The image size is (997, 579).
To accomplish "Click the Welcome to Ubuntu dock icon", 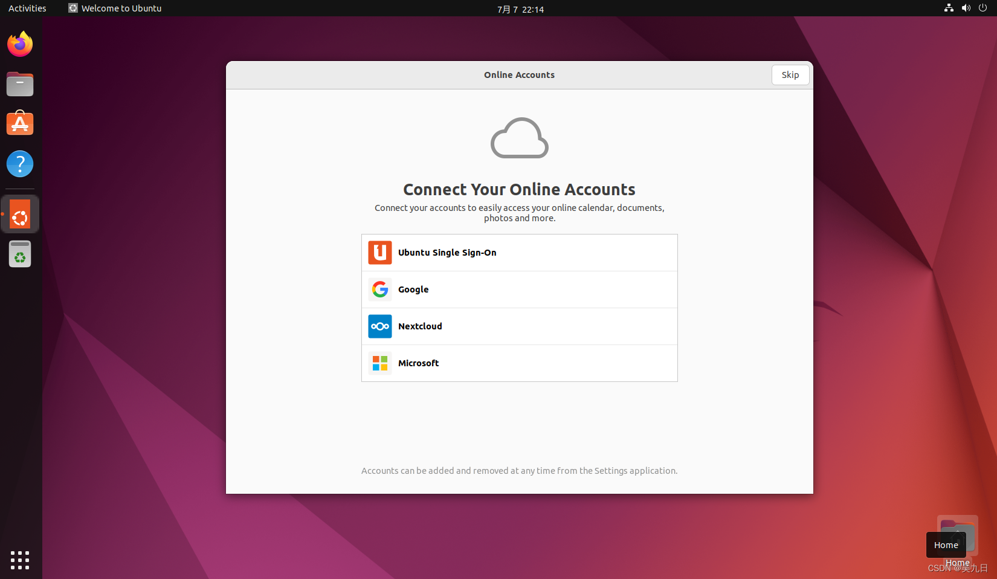I will coord(20,215).
